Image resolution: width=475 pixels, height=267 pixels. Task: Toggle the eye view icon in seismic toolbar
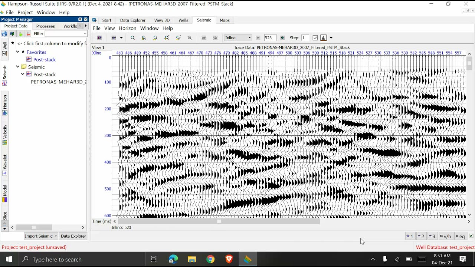click(114, 38)
